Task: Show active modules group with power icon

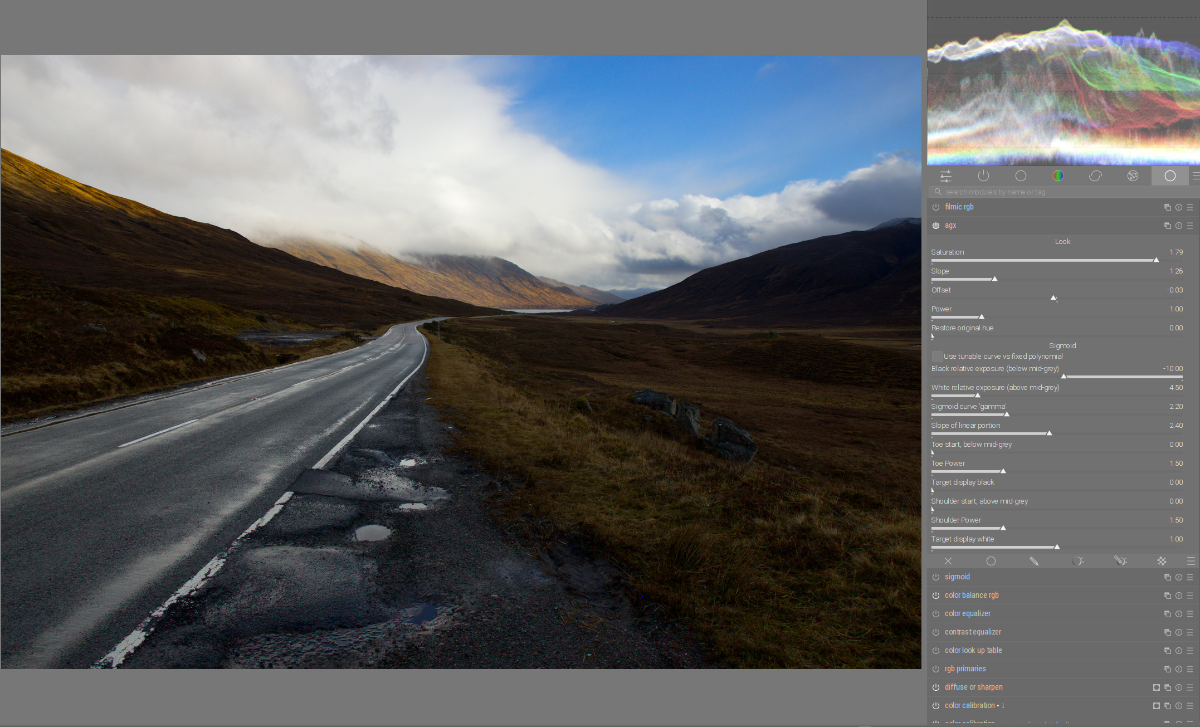Action: pyautogui.click(x=983, y=176)
